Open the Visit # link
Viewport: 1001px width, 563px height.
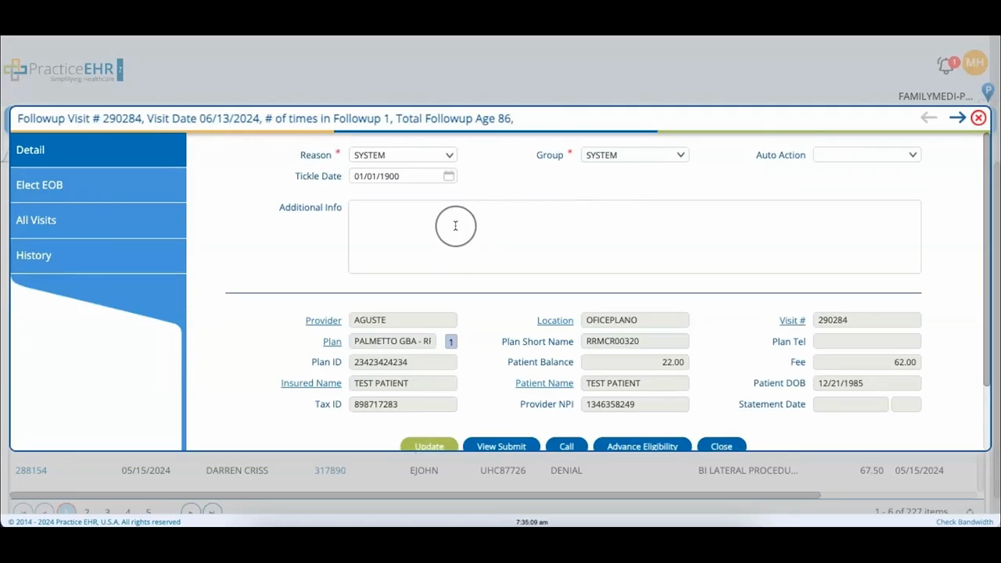792,321
